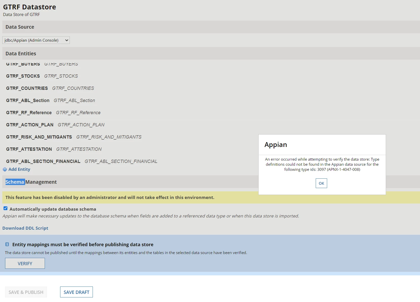Select the GTRF_ABL_Section entity name
Viewport: 420px width, 302px height.
28,100
